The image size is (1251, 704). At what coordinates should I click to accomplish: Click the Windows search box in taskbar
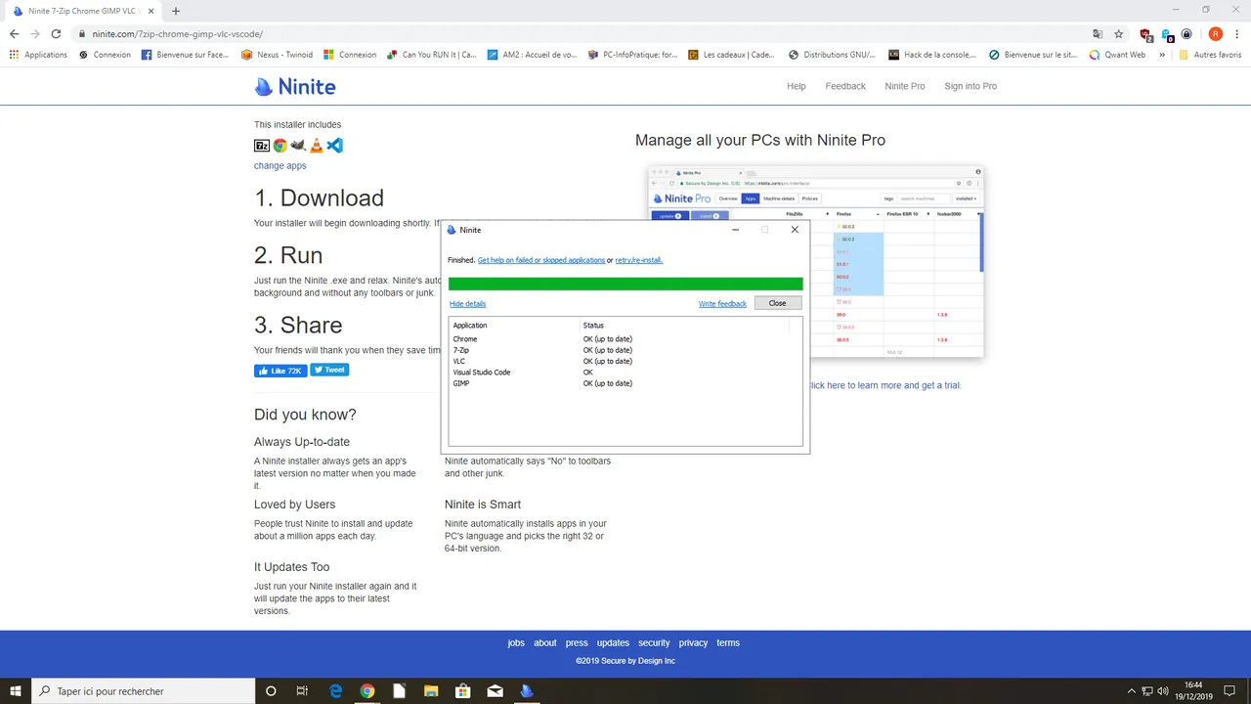pyautogui.click(x=144, y=691)
